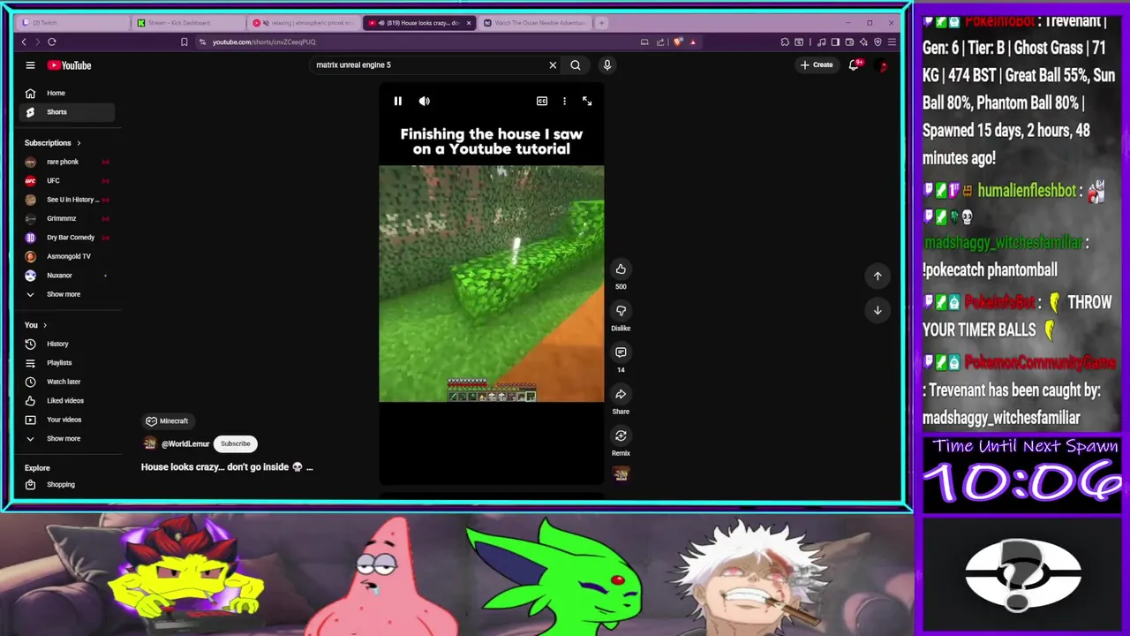This screenshot has width=1130, height=636.
Task: Open the browser main menu
Action: (x=892, y=42)
